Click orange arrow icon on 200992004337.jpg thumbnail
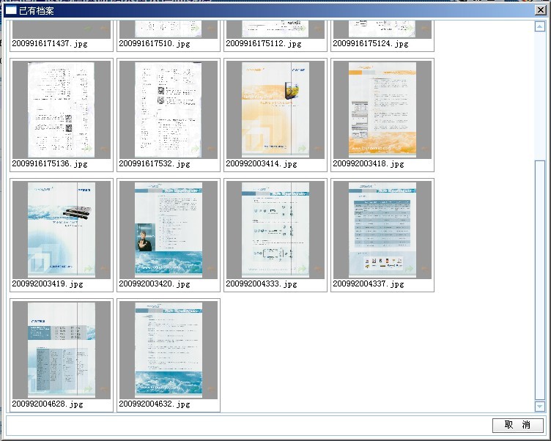Image resolution: width=551 pixels, height=441 pixels. 426,269
